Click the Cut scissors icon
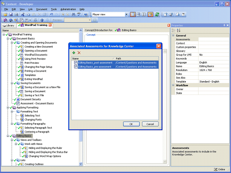 click(23, 14)
